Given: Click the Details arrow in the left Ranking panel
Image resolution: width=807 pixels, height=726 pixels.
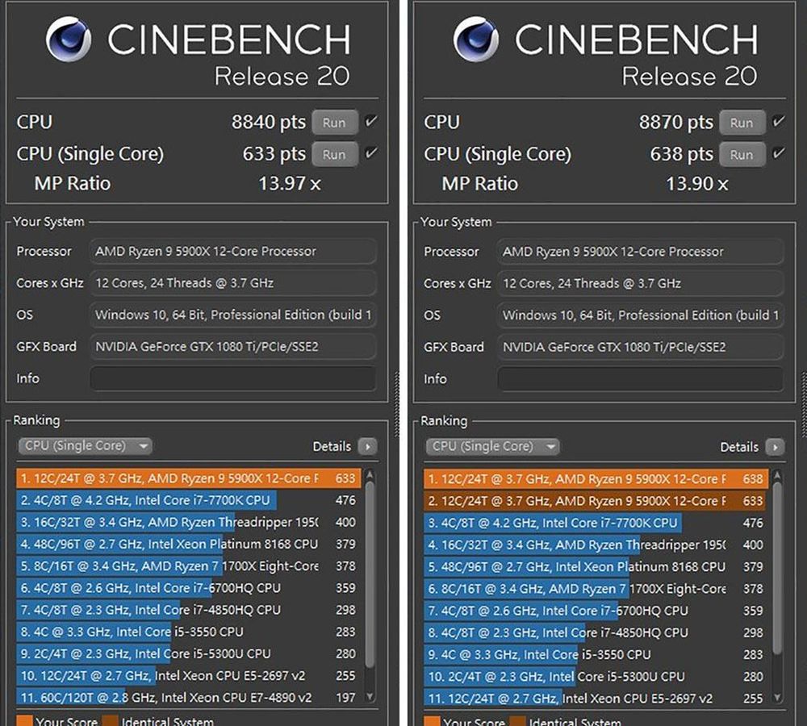Looking at the screenshot, I should pyautogui.click(x=369, y=446).
